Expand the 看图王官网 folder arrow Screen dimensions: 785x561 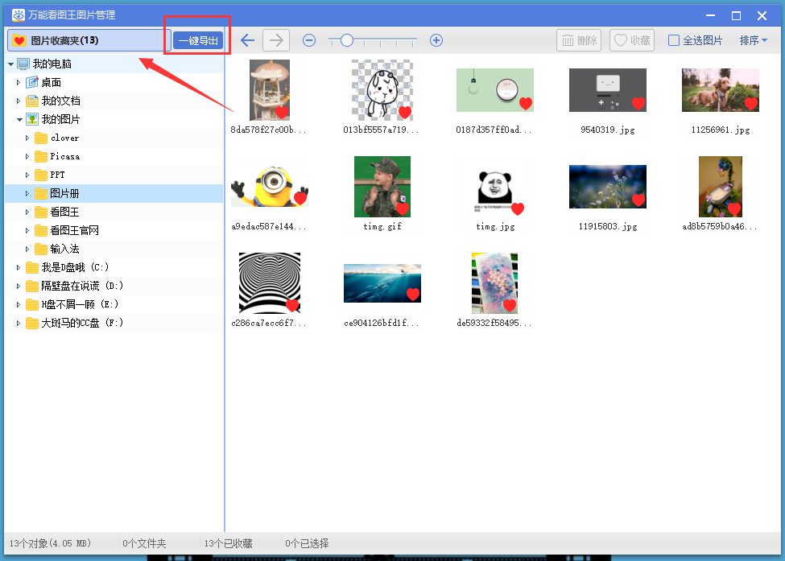pyautogui.click(x=27, y=230)
